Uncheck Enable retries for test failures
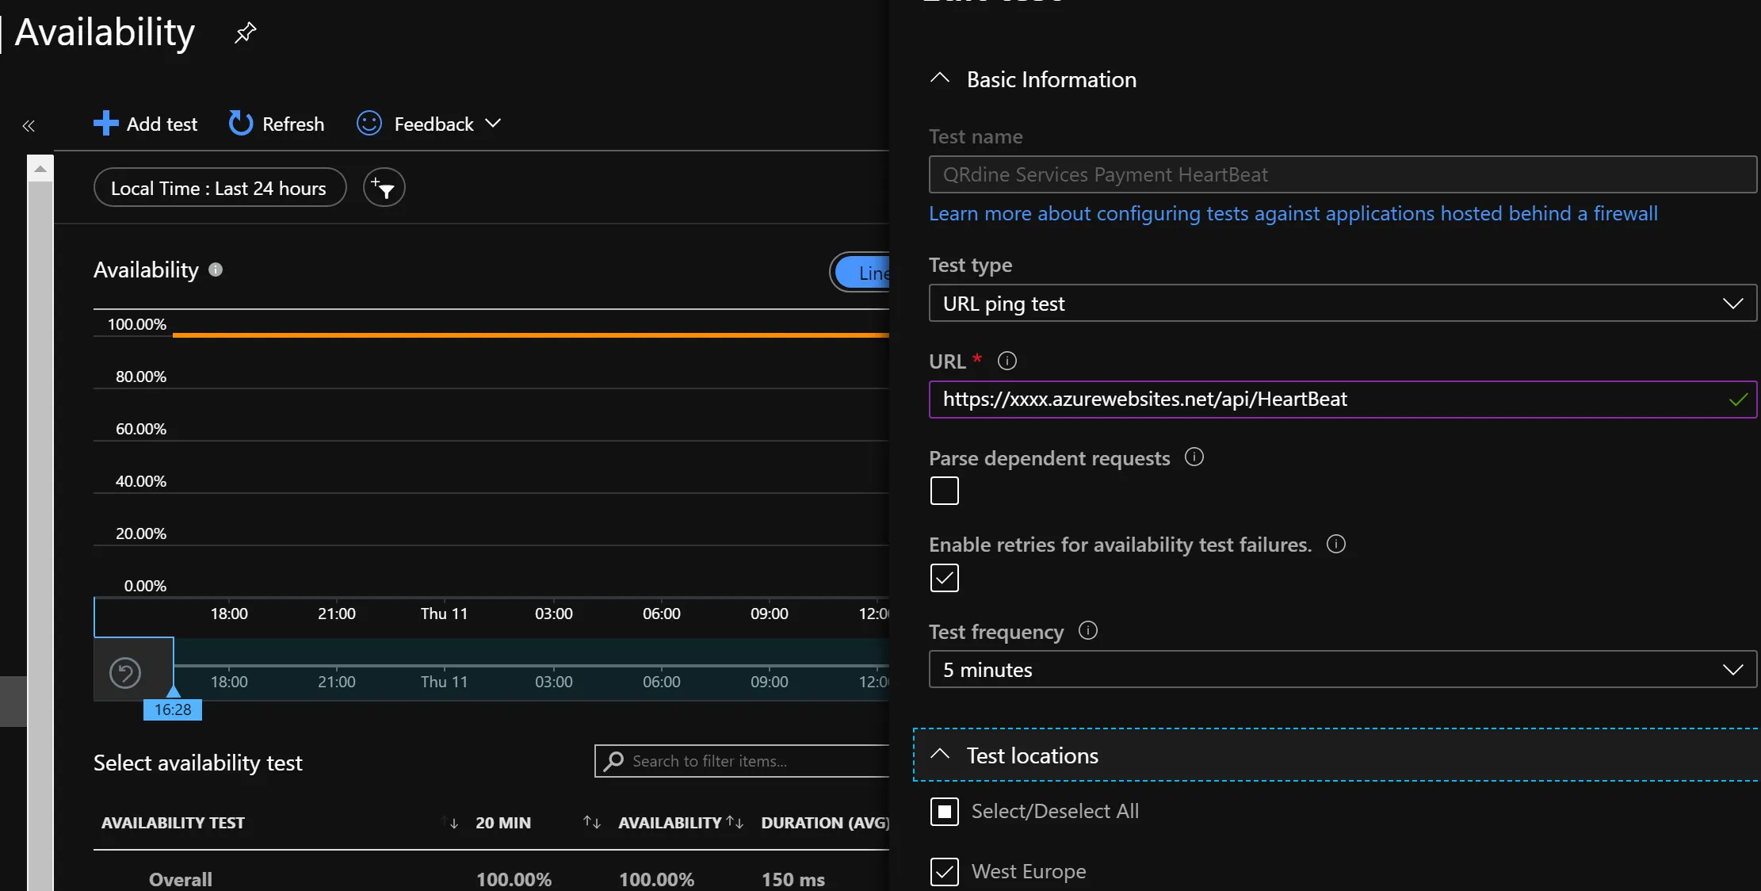1761x891 pixels. click(x=944, y=578)
